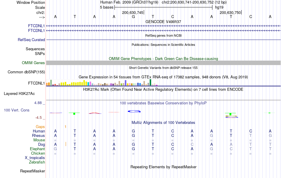This screenshot has height=178, width=281.
Task: Open the GTEx Gene Expression in 54 tissues title
Action: point(163,77)
